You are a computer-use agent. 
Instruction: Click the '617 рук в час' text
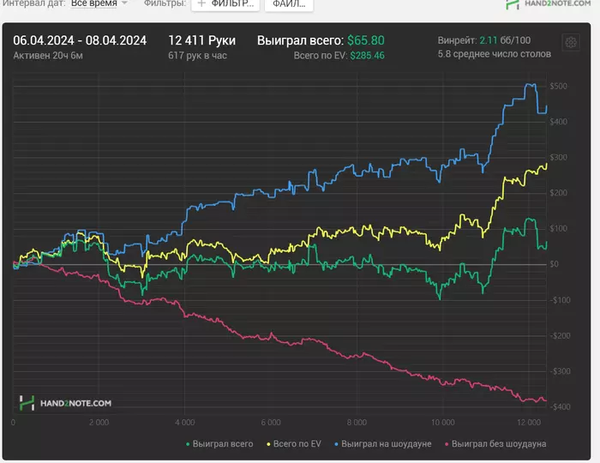[197, 56]
